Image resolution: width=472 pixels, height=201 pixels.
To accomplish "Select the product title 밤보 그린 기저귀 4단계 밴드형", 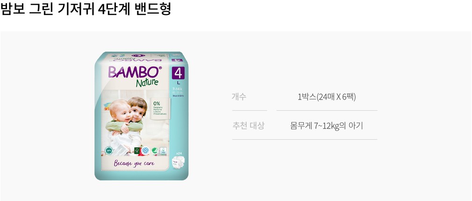I will pyautogui.click(x=86, y=9).
